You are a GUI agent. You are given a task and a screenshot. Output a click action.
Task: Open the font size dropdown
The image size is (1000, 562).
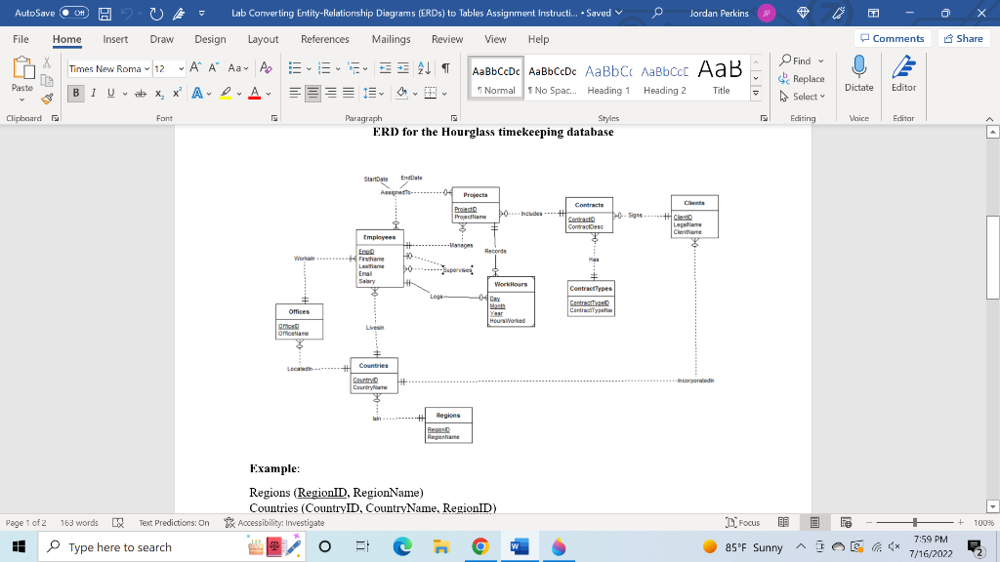click(x=181, y=68)
